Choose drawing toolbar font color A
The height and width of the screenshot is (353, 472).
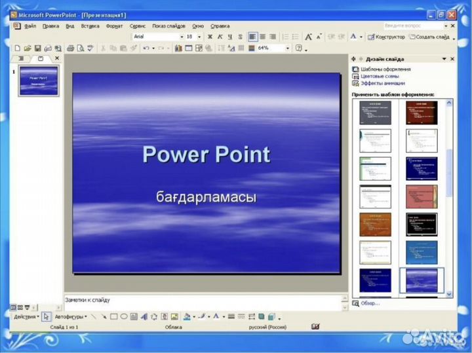click(216, 316)
